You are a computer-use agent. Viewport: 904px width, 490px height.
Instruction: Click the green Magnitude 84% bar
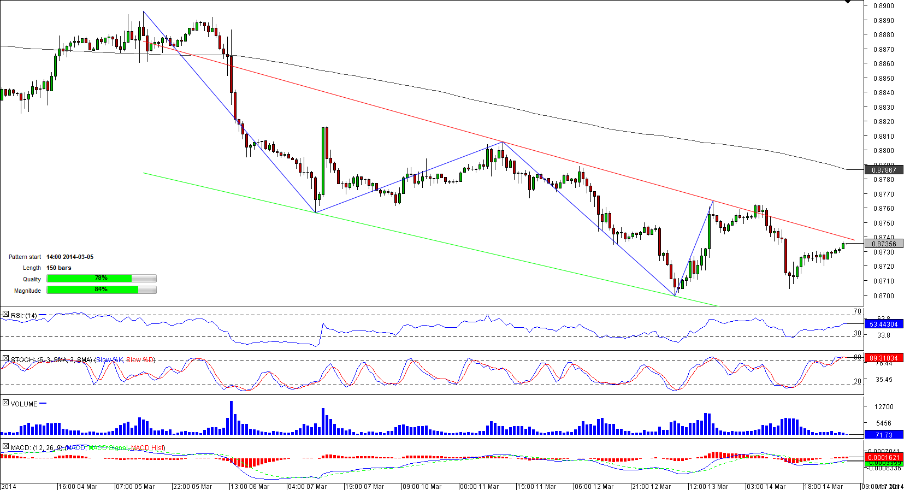tap(92, 290)
